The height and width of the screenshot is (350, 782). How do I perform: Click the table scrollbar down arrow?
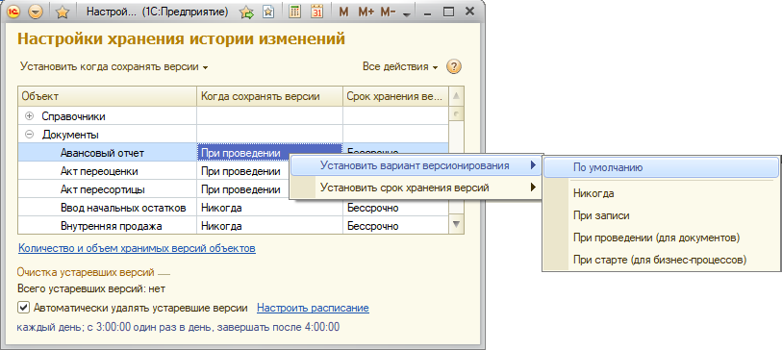tap(456, 225)
